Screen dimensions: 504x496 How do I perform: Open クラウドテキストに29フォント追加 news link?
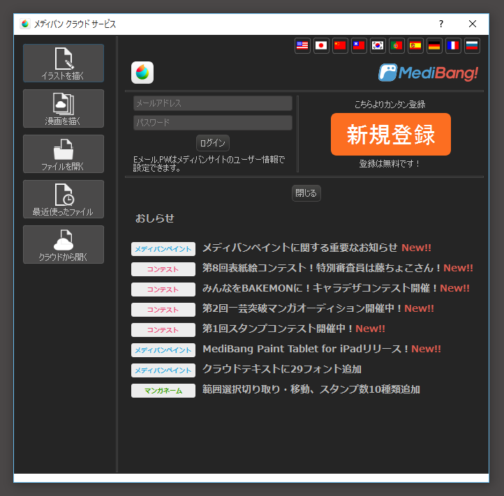coord(282,369)
